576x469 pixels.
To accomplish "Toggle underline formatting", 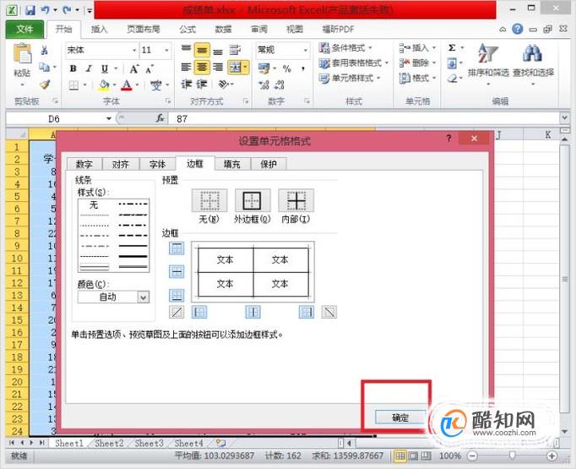I will click(105, 68).
